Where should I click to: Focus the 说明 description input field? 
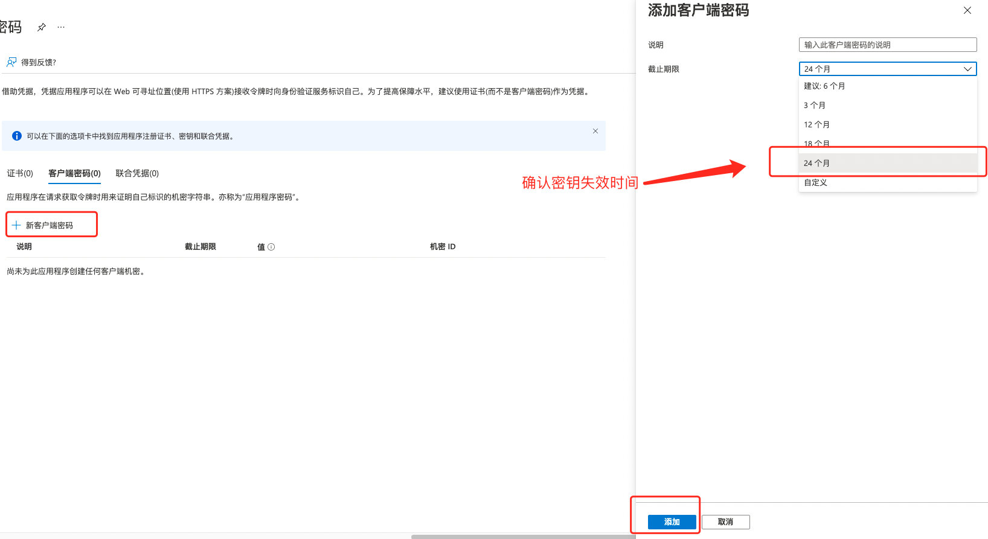[x=888, y=45]
